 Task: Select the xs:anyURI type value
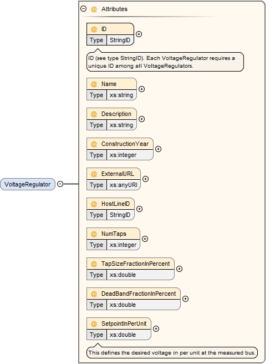click(123, 185)
